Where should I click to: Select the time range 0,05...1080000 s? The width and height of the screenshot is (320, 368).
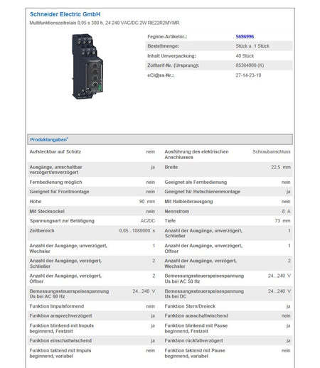pos(137,231)
